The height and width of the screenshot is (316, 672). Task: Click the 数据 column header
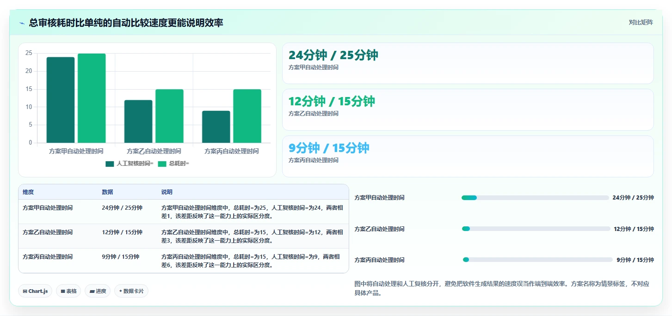click(107, 192)
